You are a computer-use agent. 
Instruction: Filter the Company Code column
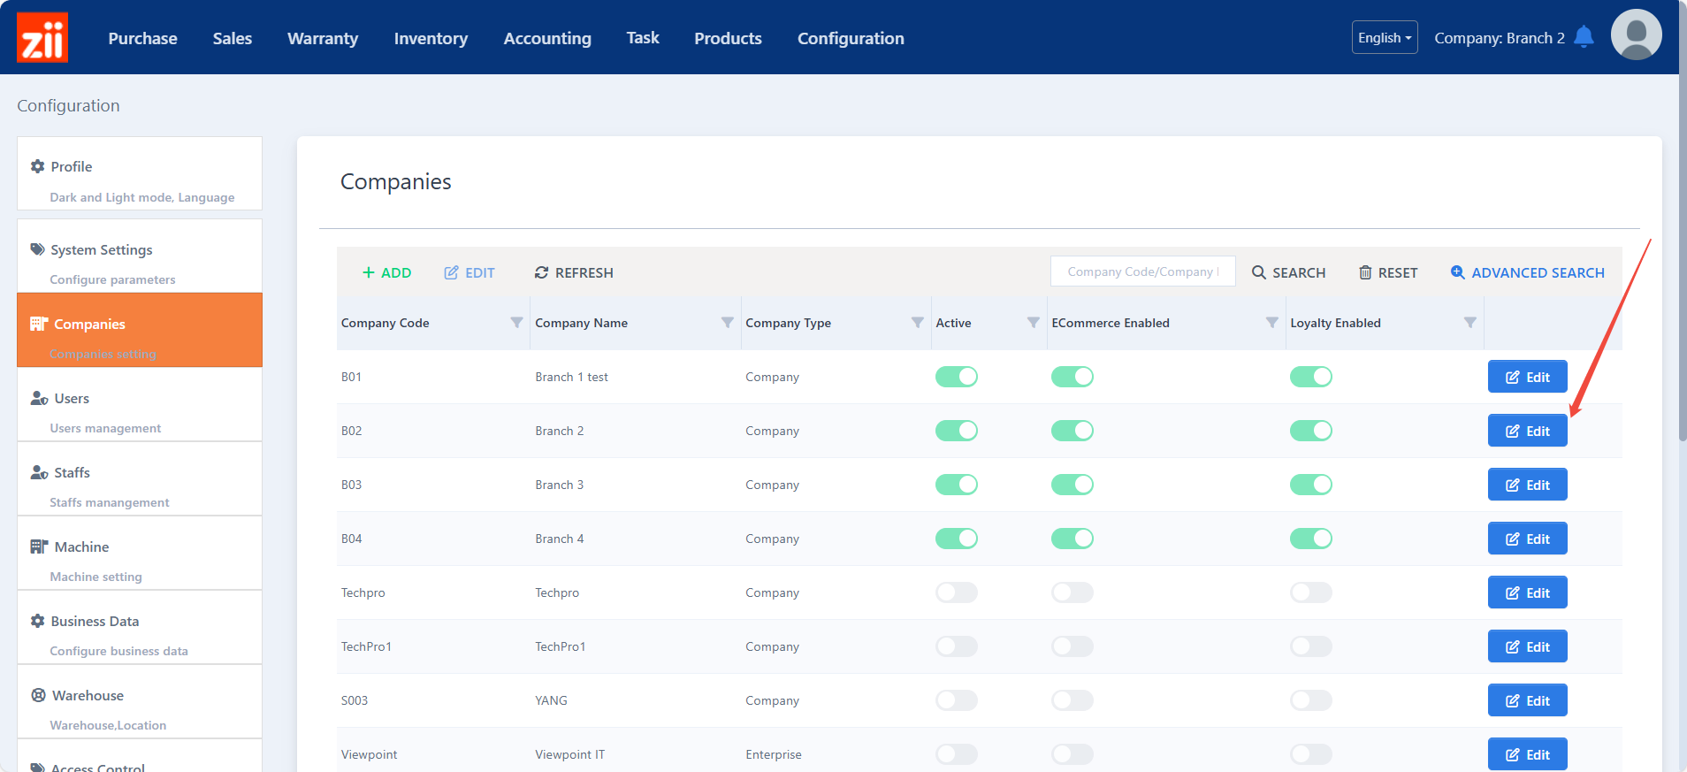pos(516,323)
